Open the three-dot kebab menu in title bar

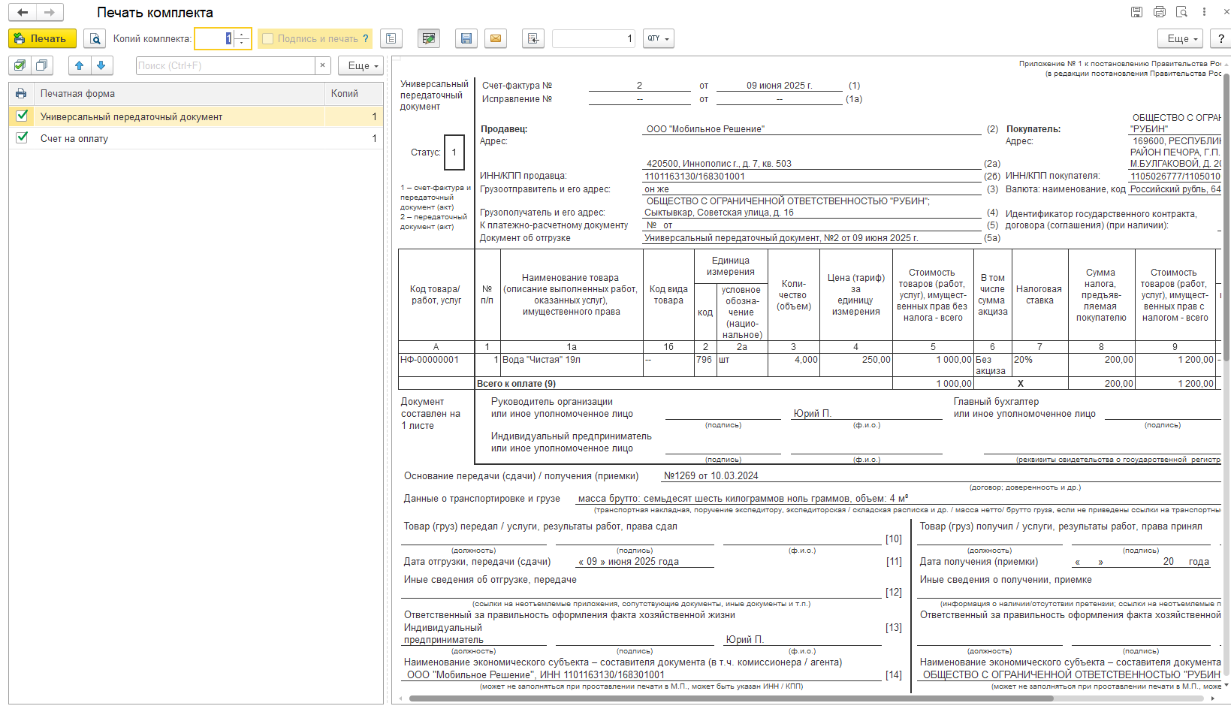(x=1205, y=12)
